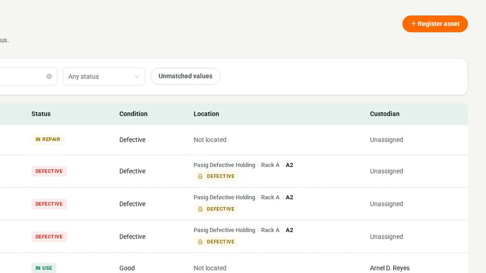Click the Custodian column header
This screenshot has height=273, width=486.
click(385, 114)
